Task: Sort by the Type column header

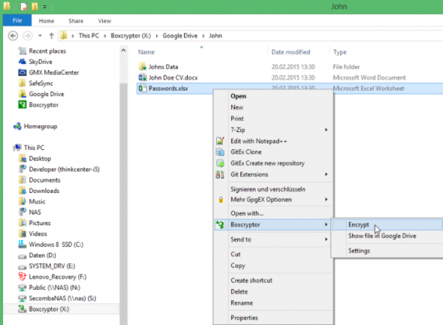Action: (339, 52)
